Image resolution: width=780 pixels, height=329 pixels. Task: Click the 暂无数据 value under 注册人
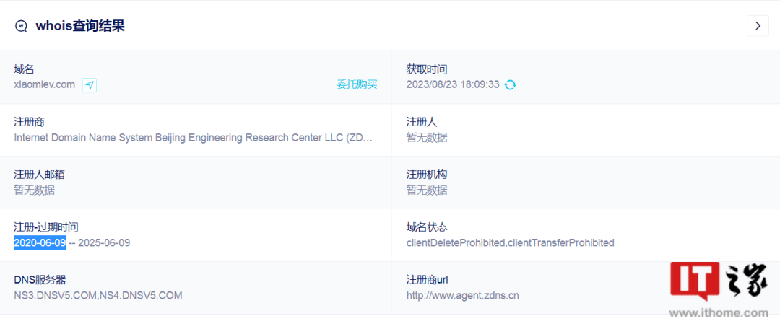click(427, 137)
